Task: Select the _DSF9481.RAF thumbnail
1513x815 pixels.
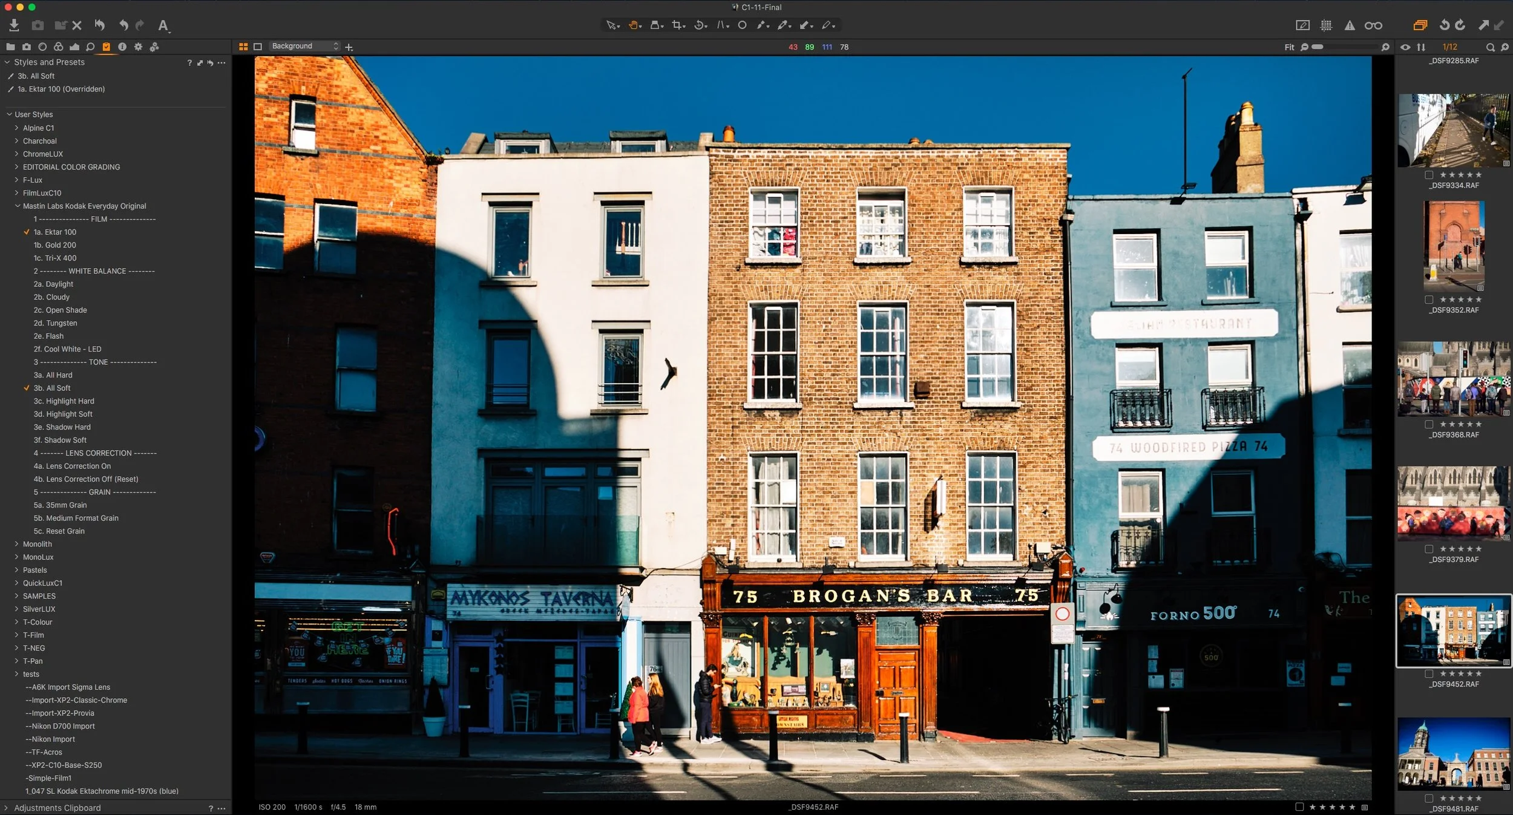Action: tap(1454, 754)
